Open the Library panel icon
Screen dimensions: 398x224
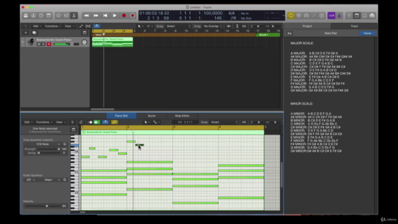(x=25, y=16)
